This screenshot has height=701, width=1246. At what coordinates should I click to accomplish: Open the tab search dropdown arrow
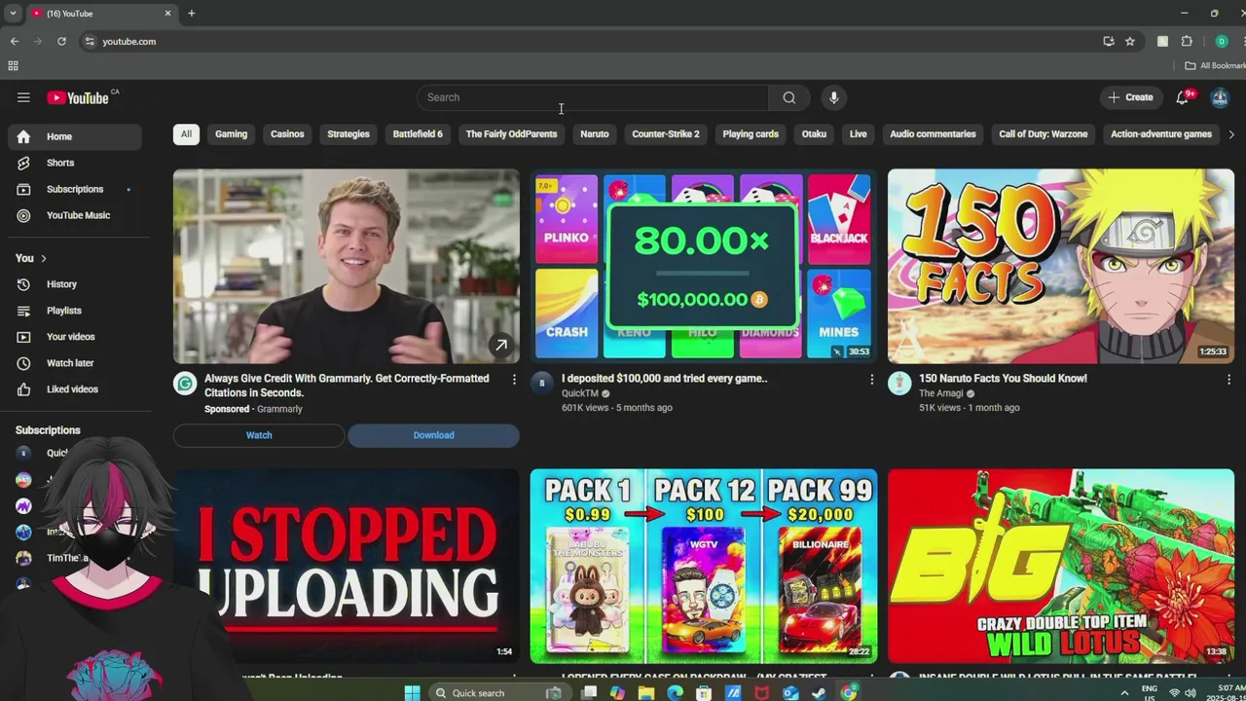click(x=13, y=13)
